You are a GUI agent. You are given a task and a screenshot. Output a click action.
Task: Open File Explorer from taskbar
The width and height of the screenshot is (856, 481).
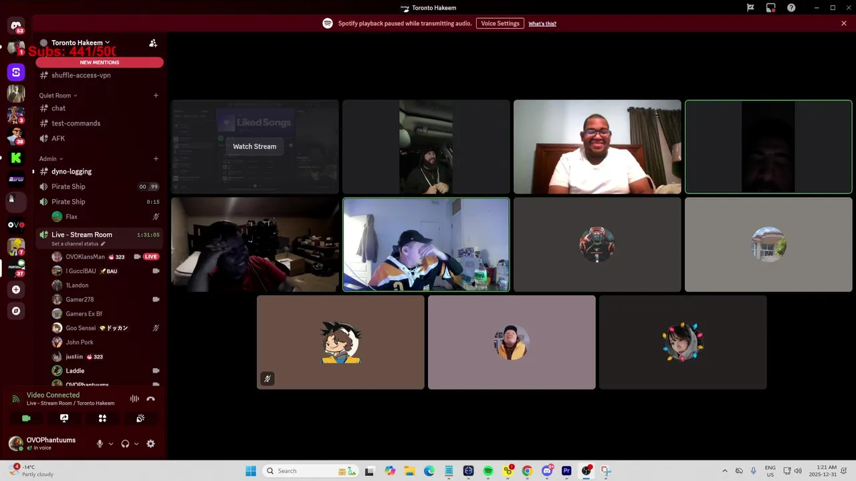click(409, 471)
